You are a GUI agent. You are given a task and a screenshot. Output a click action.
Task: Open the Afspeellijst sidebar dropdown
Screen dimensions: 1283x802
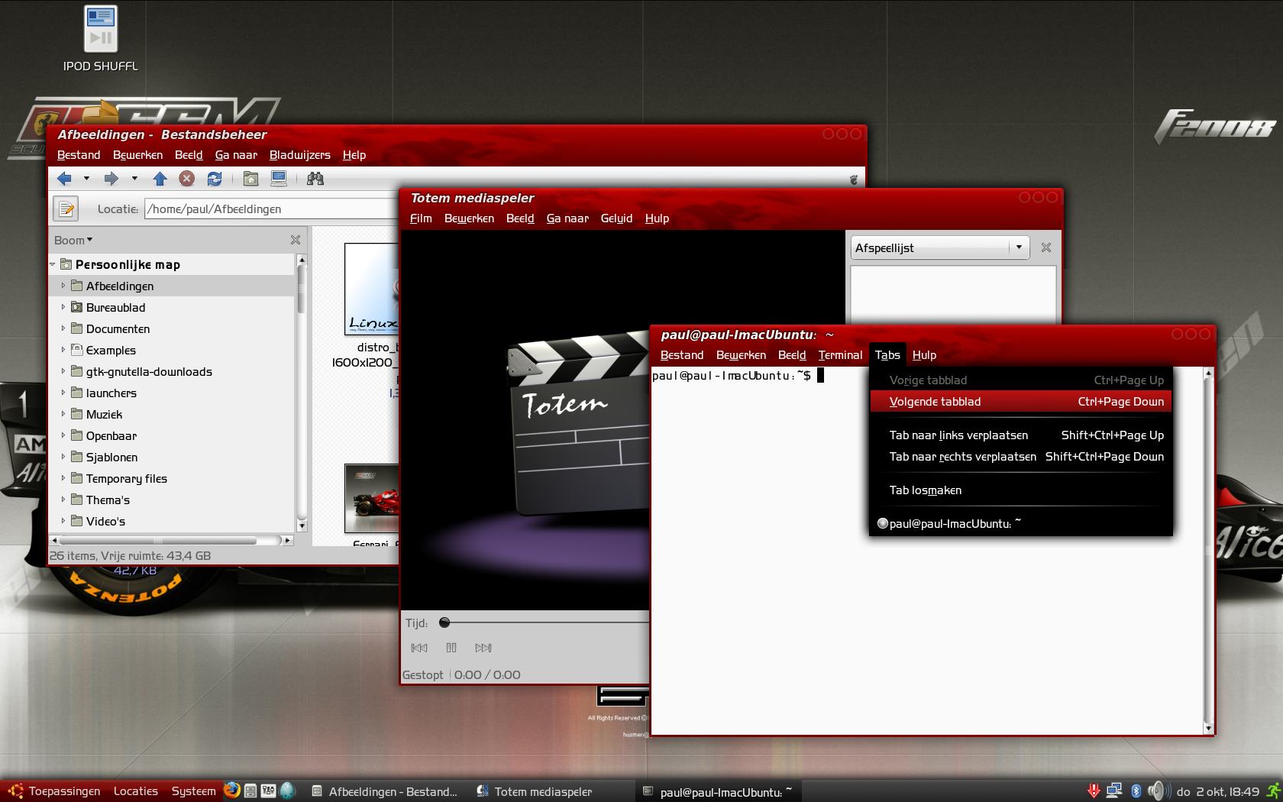tap(940, 247)
